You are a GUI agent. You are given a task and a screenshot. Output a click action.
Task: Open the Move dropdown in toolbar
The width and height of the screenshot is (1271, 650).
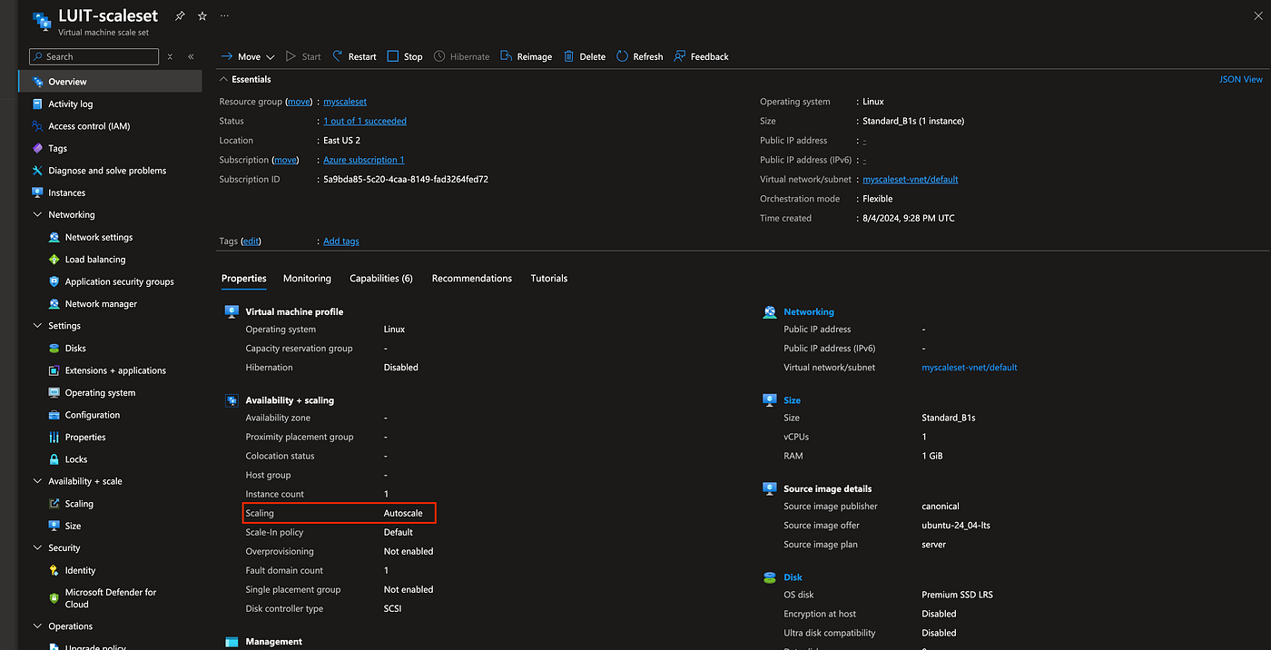(248, 56)
